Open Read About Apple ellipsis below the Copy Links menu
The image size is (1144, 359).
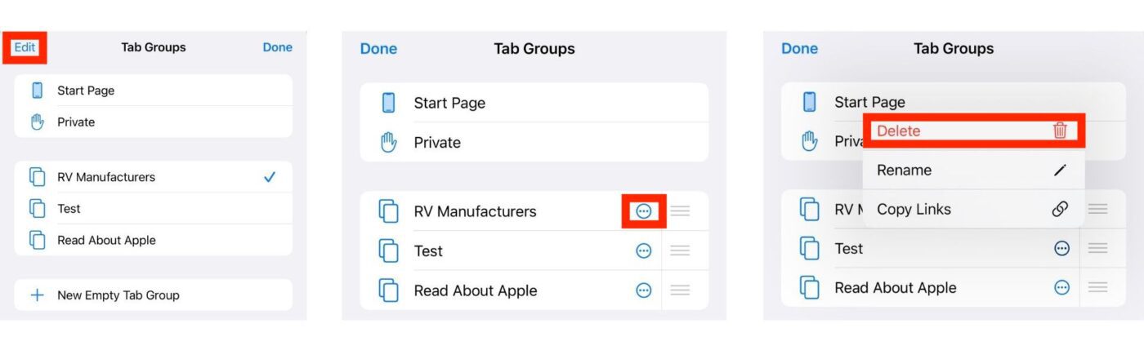(1061, 287)
